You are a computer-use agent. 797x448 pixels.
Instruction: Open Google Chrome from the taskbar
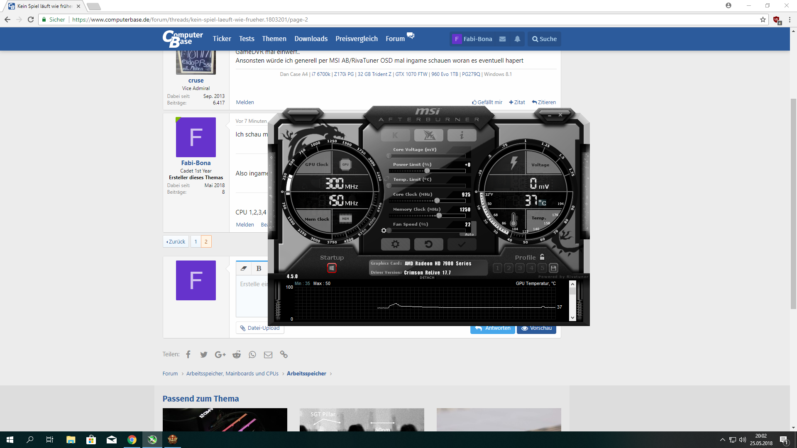pos(132,440)
